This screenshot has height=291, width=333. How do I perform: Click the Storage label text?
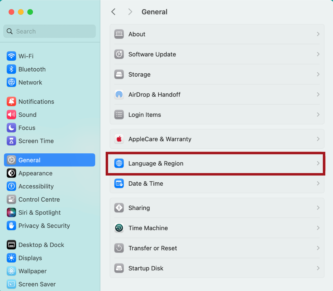point(139,74)
